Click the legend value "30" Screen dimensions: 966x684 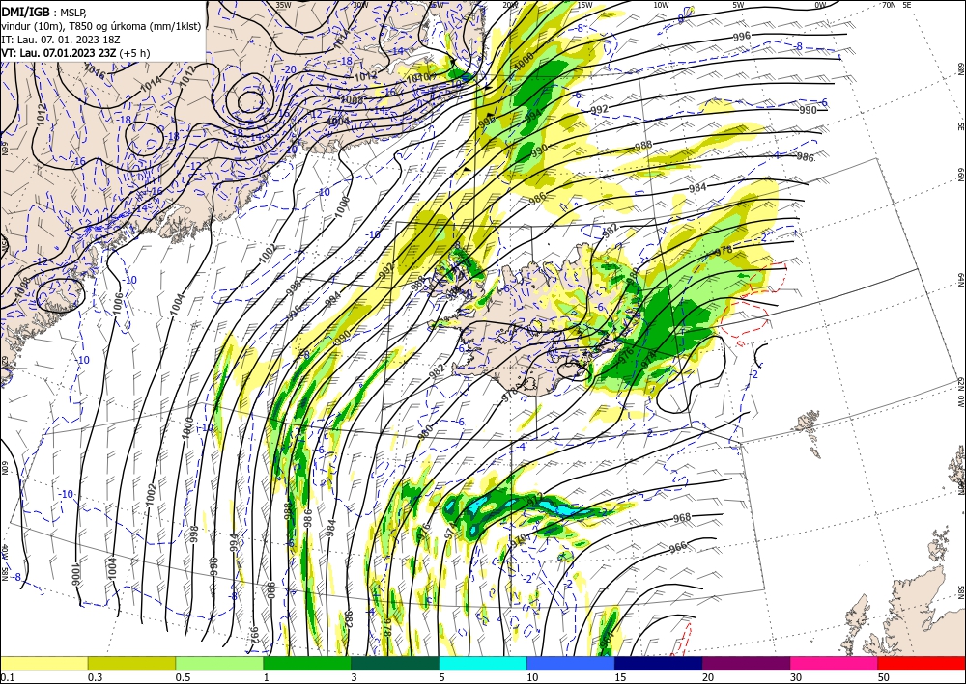tap(796, 677)
